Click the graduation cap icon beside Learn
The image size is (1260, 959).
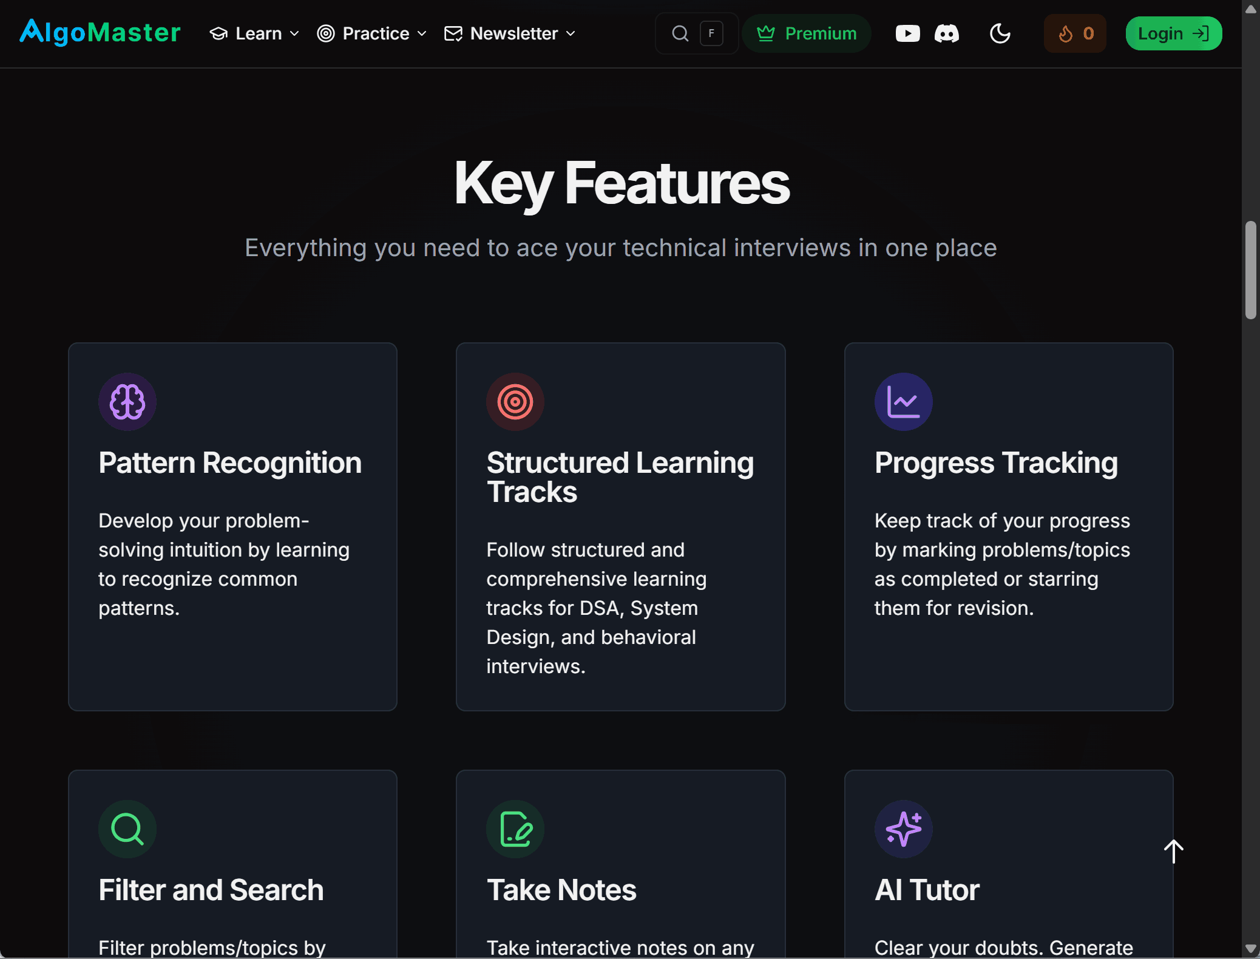[218, 33]
